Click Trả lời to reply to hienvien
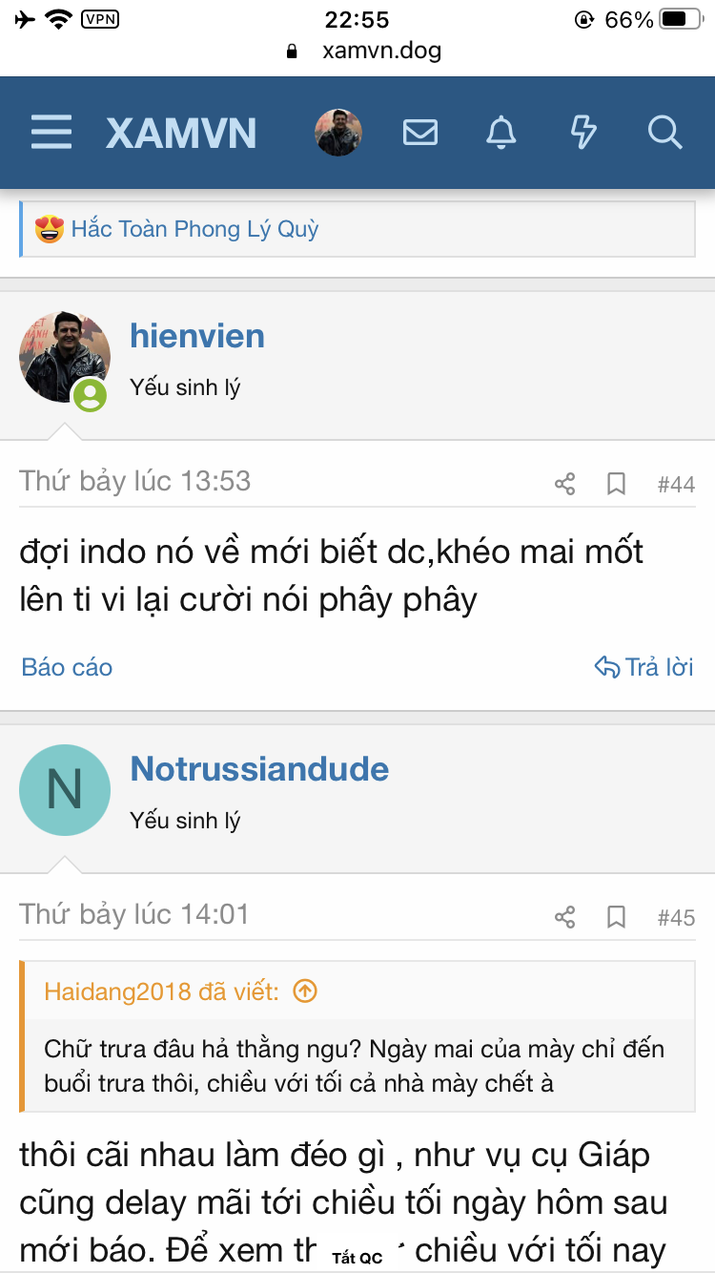The width and height of the screenshot is (715, 1273). (644, 667)
